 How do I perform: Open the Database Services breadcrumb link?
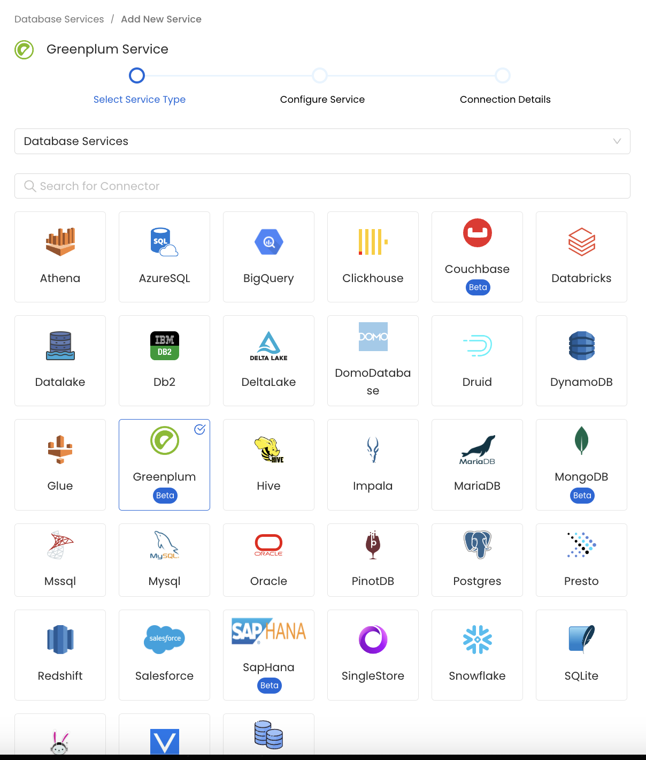pyautogui.click(x=59, y=19)
